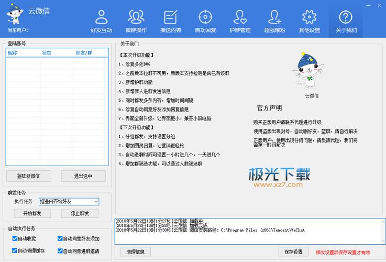Click the log line containing 加载完成
Viewport: 386px width, 262px height.
[x=161, y=225]
